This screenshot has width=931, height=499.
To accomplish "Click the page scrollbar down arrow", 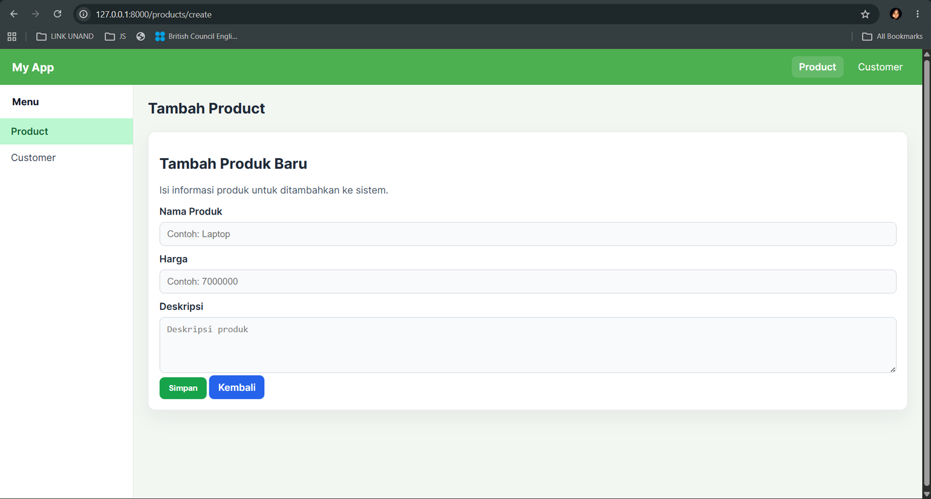I will (x=926, y=494).
